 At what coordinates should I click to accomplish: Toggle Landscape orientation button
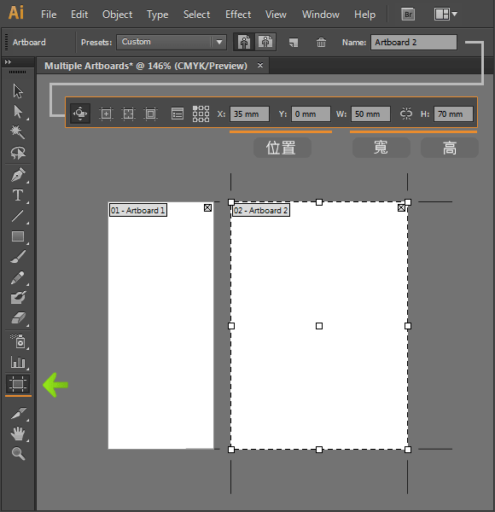[265, 42]
